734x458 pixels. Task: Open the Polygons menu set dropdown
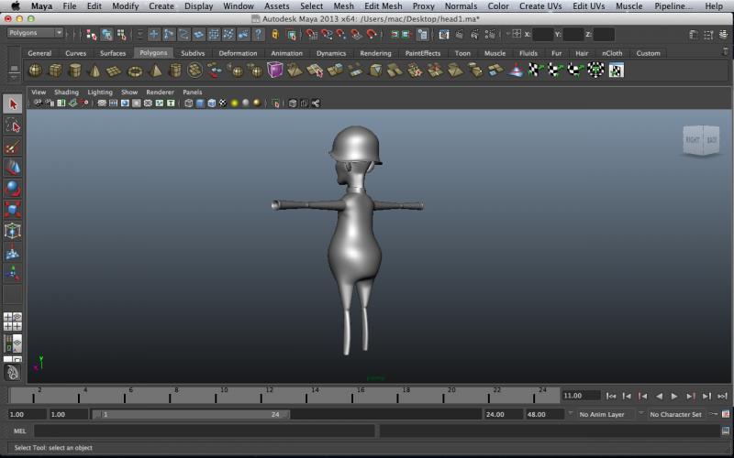pos(35,33)
